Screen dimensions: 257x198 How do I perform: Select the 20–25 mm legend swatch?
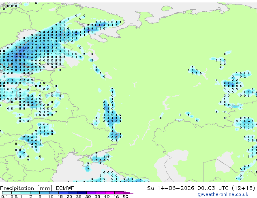tap(72, 193)
